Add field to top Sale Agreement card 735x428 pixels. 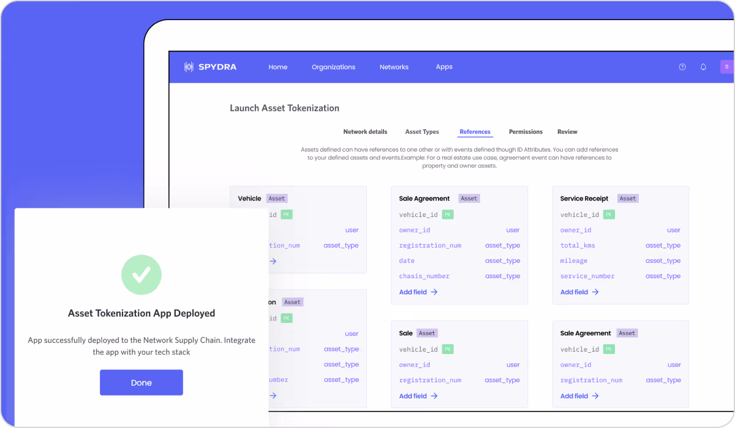pyautogui.click(x=418, y=292)
